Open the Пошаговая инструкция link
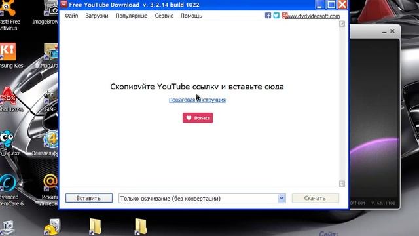Image resolution: width=419 pixels, height=236 pixels. 197,100
